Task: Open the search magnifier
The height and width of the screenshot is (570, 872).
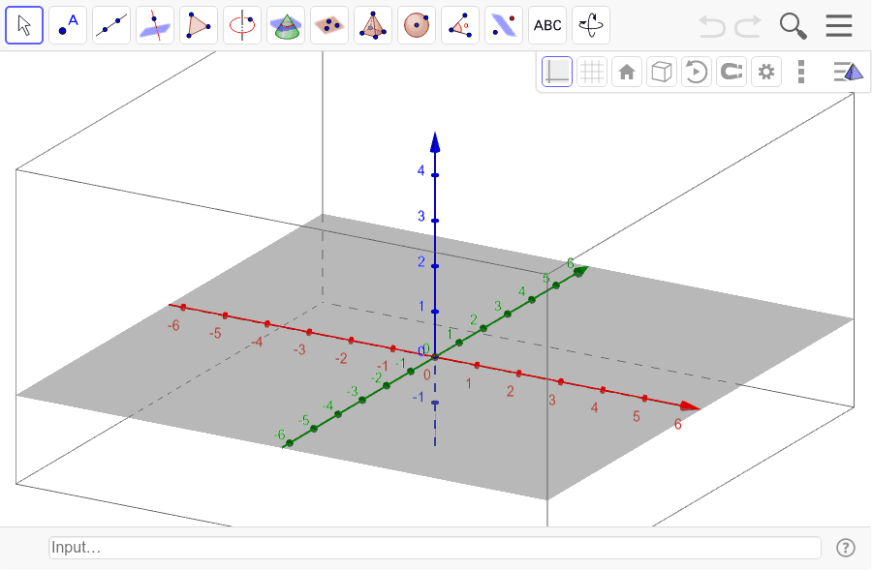Action: tap(793, 26)
